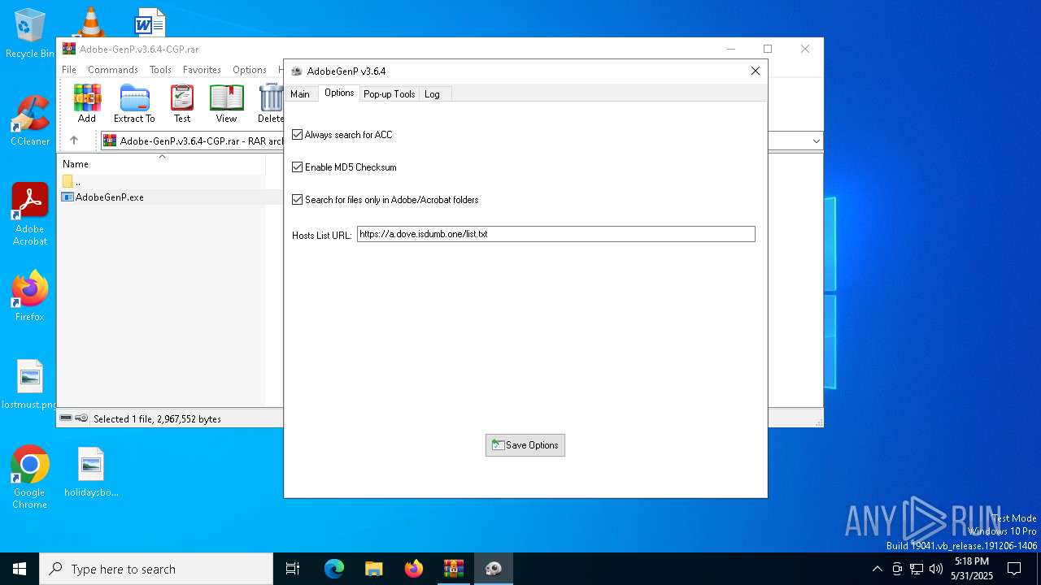The image size is (1041, 585).
Task: Select the Google Chrome desktop shortcut
Action: [x=30, y=478]
